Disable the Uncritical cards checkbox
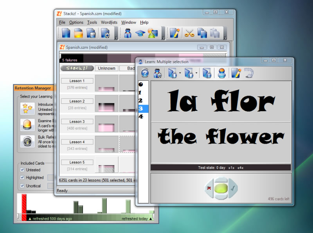This screenshot has width=313, height=233. (x=23, y=186)
